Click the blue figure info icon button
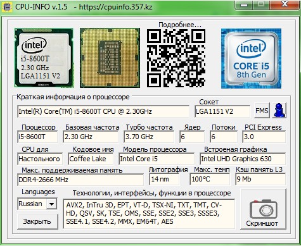 pyautogui.click(x=279, y=110)
